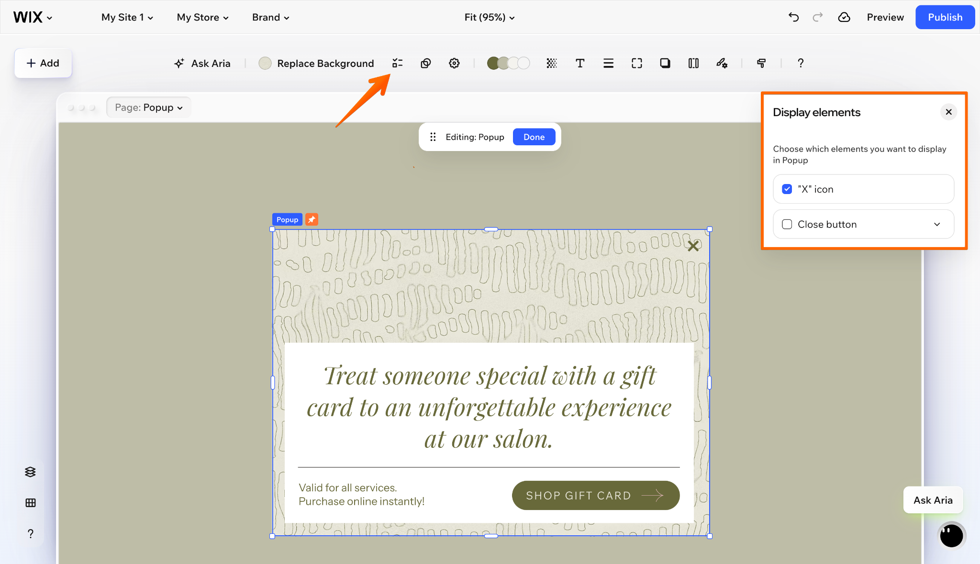
Task: Open the Layers panel in sidebar
Action: pyautogui.click(x=30, y=472)
